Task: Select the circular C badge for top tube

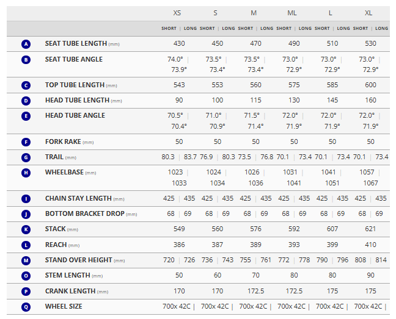Action: [26, 85]
